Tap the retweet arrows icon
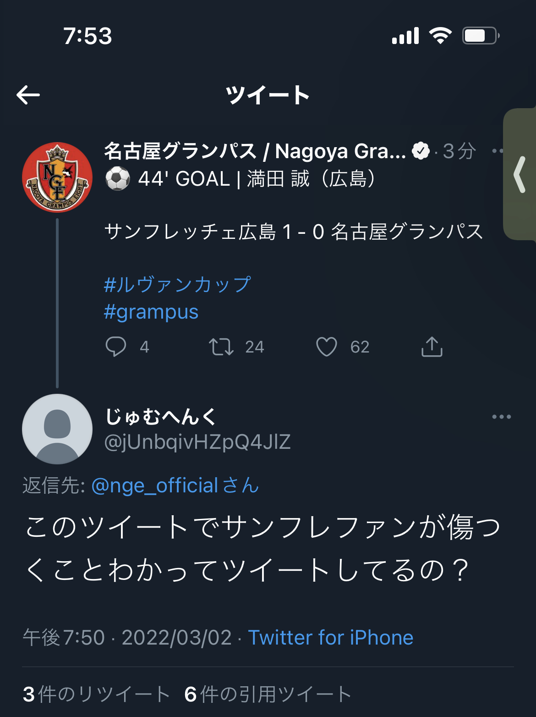Image resolution: width=536 pixels, height=717 pixels. [221, 347]
